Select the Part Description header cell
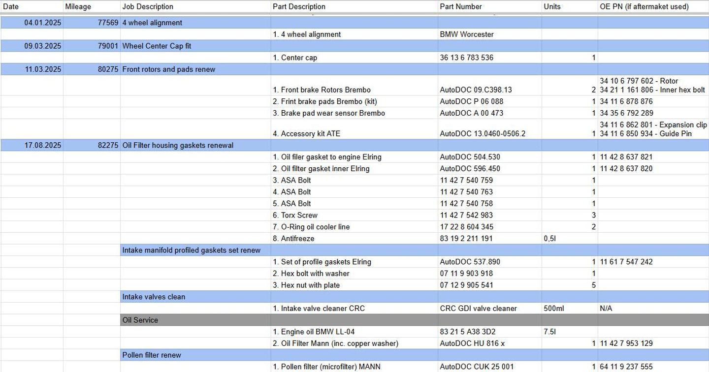709x372 pixels. click(299, 7)
